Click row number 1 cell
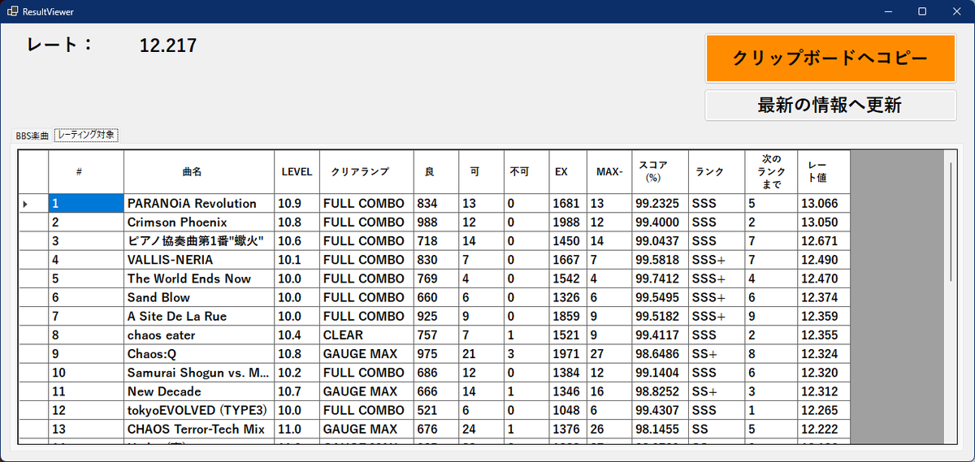Screen dimensions: 975x462 pyautogui.click(x=85, y=204)
